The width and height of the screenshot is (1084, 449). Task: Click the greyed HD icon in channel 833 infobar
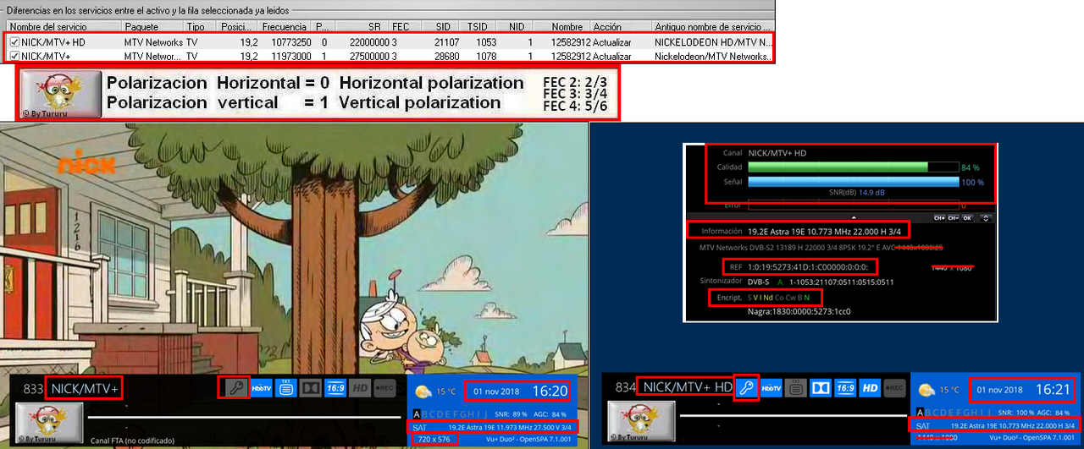[x=359, y=388]
